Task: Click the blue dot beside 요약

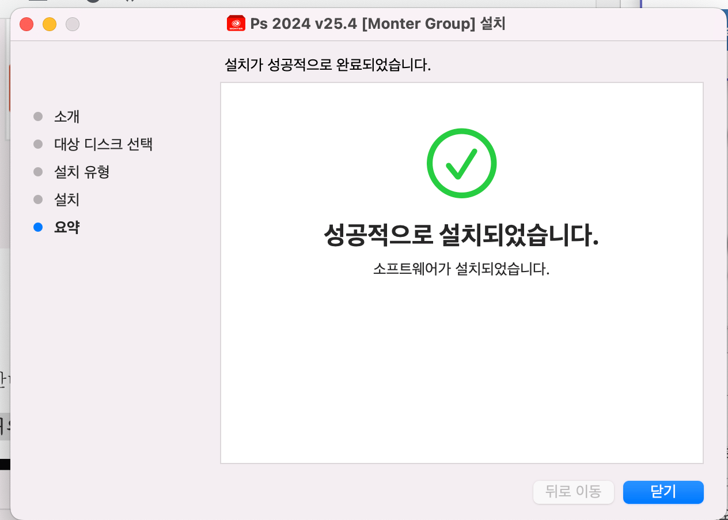Action: (x=38, y=227)
